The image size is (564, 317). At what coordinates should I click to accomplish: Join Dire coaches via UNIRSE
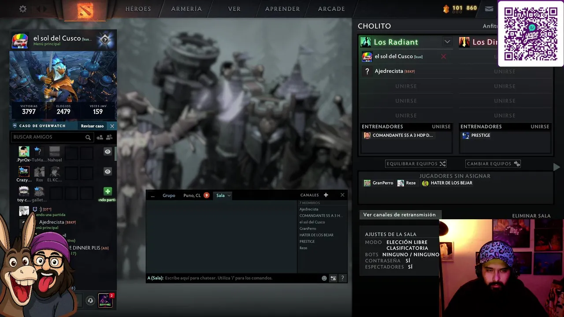(540, 127)
